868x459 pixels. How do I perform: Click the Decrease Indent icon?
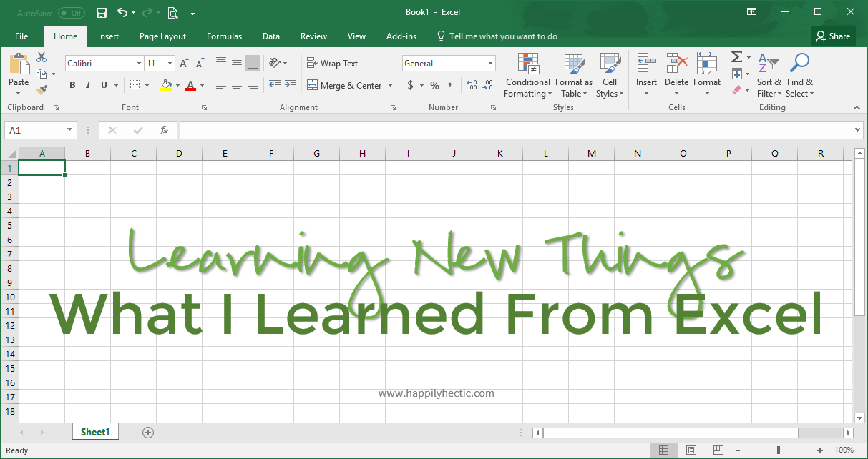click(275, 85)
